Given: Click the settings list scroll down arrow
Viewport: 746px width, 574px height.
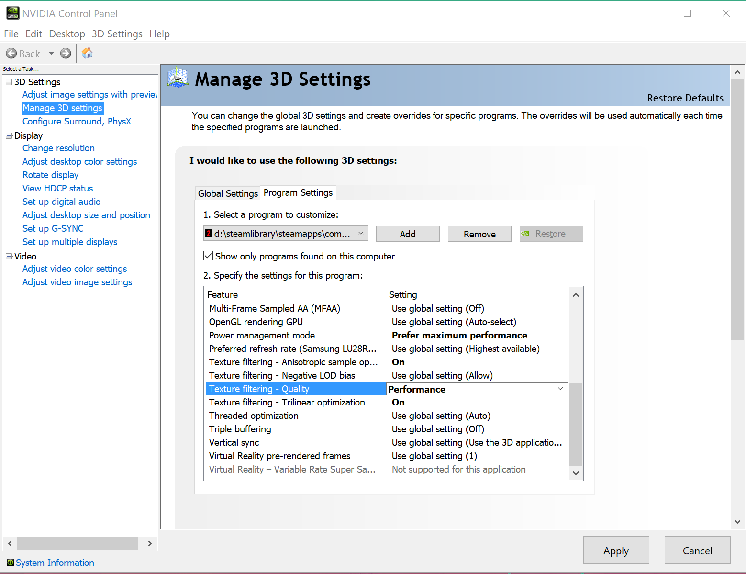Looking at the screenshot, I should 576,473.
